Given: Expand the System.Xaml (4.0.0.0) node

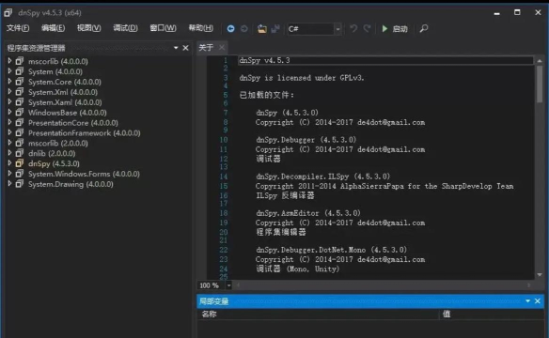Looking at the screenshot, I should pos(9,101).
